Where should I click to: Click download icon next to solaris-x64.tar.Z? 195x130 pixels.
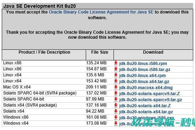(116, 105)
